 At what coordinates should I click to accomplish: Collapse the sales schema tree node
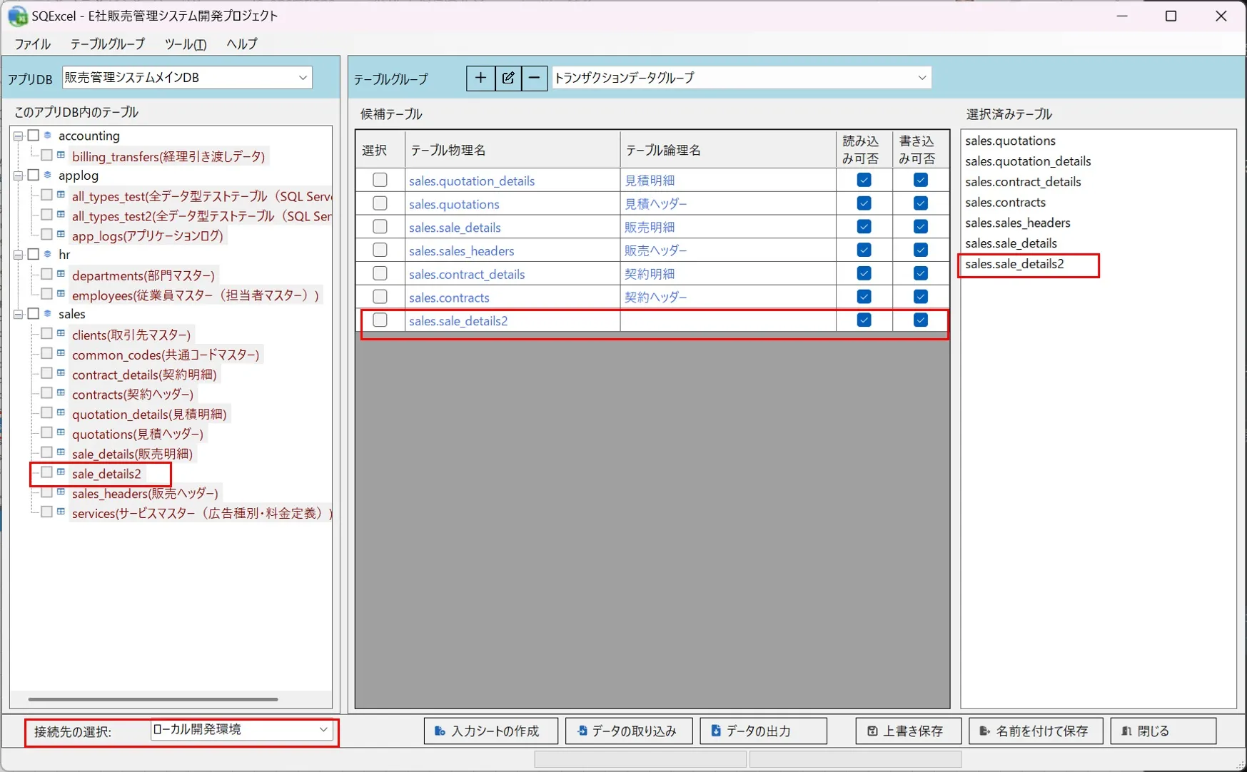(19, 314)
